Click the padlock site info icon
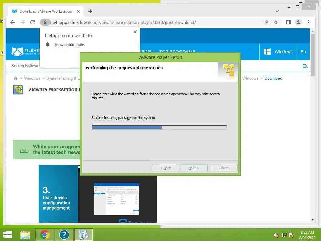This screenshot has width=321, height=241. coord(45,22)
